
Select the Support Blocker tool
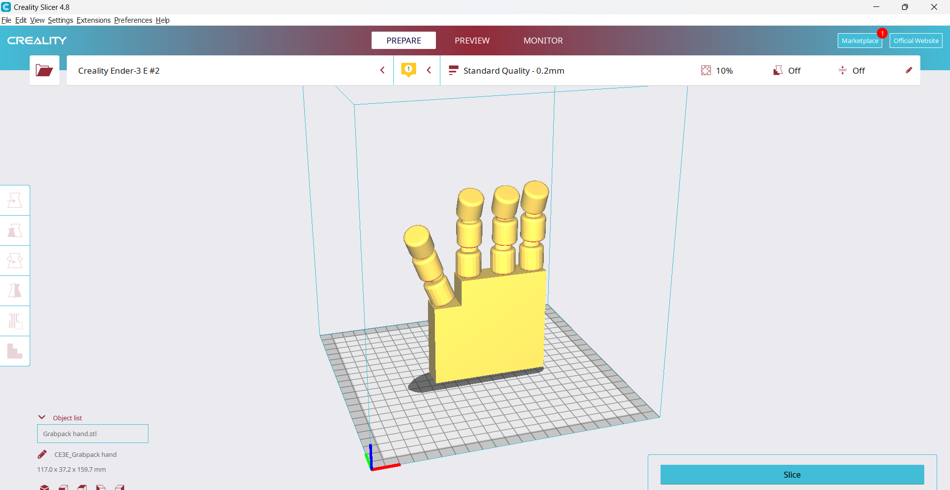tap(15, 351)
